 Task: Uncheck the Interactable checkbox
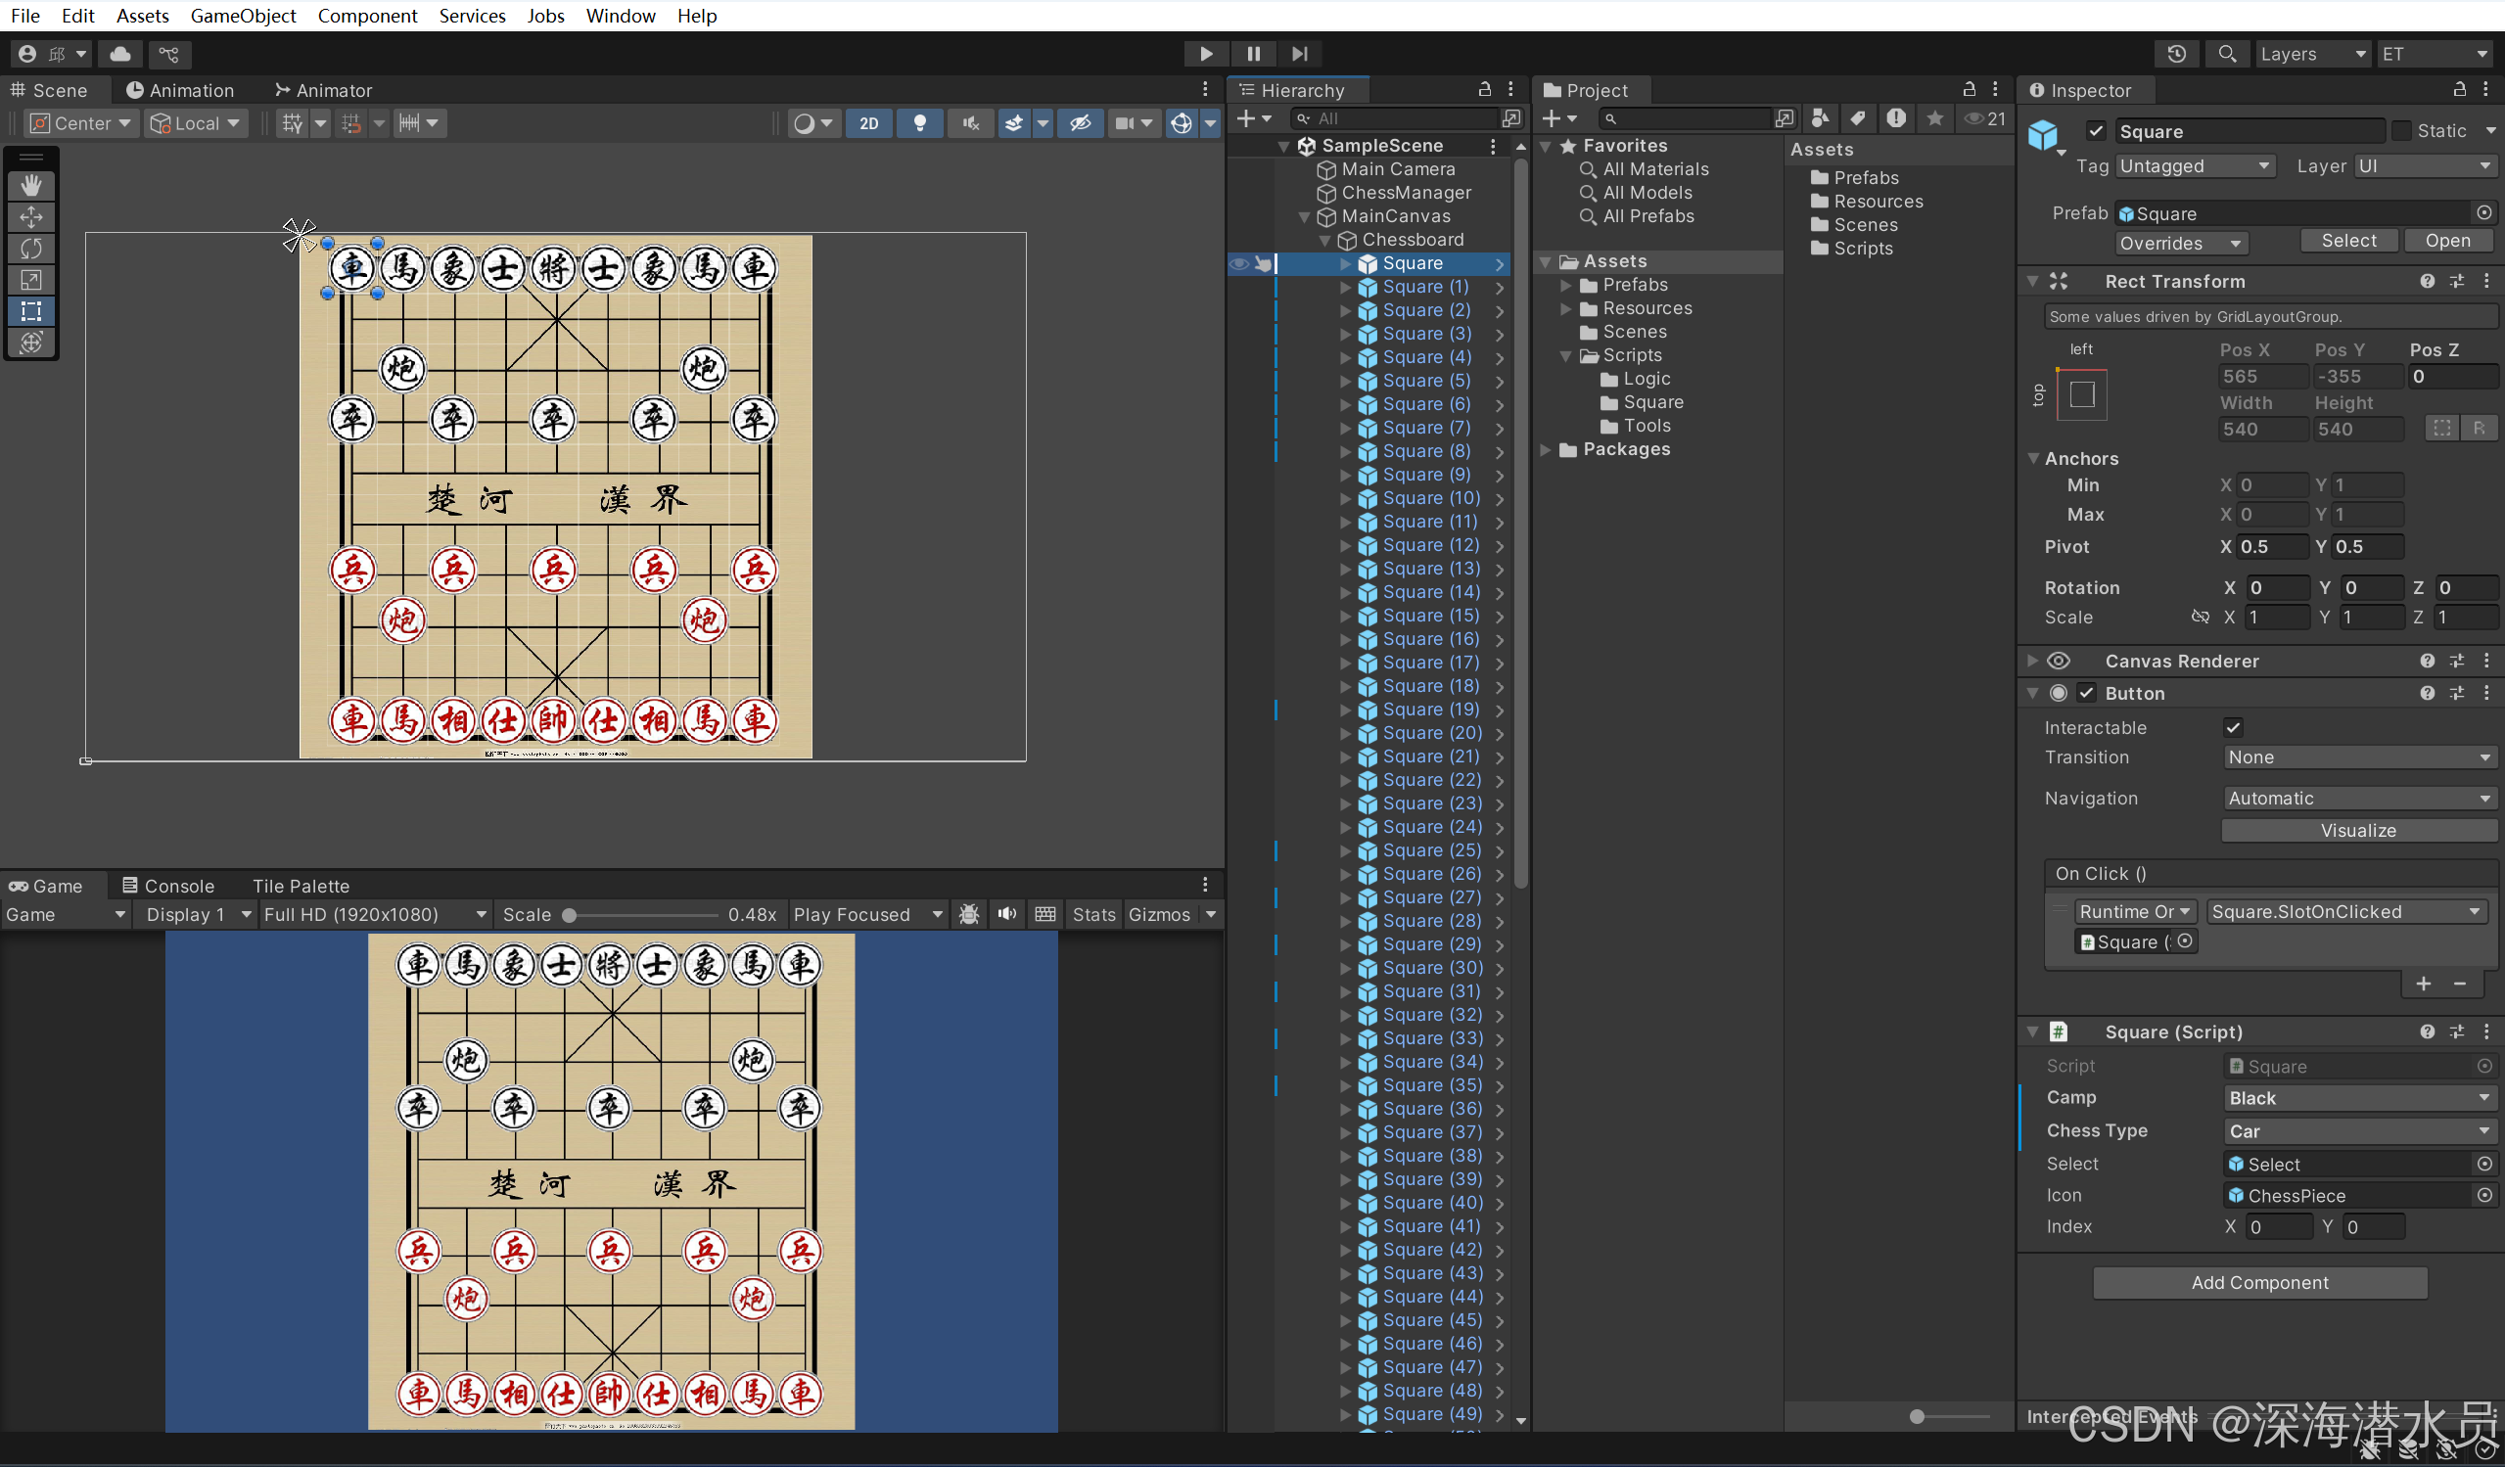(2233, 727)
